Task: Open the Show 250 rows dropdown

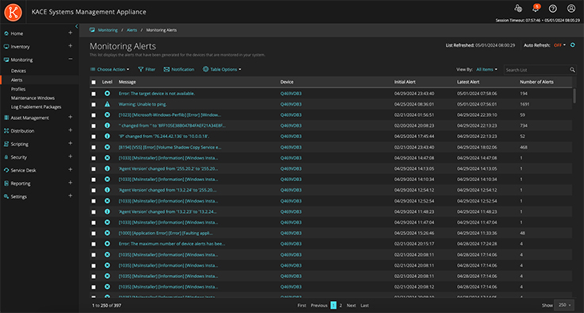Action: (x=564, y=305)
